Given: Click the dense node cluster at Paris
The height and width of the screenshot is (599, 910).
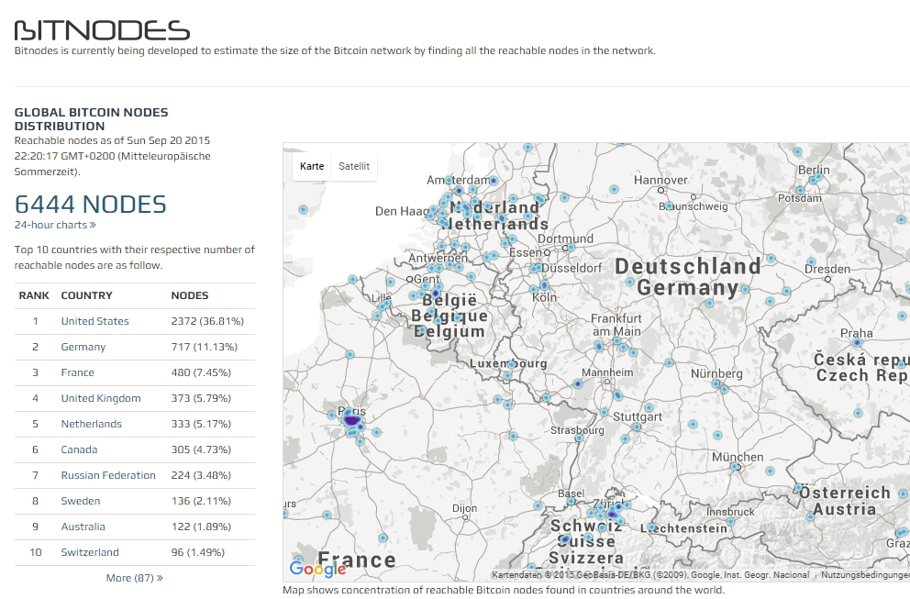Looking at the screenshot, I should click(x=351, y=419).
